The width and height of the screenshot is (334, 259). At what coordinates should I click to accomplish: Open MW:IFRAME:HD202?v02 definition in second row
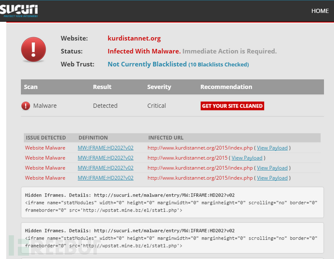point(106,158)
